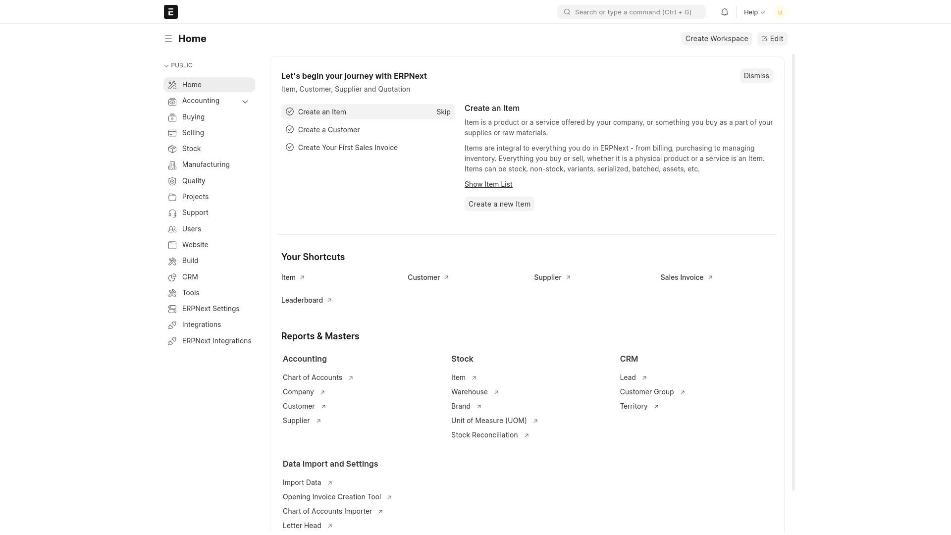
Task: Click Create a new Item button
Action: click(499, 204)
